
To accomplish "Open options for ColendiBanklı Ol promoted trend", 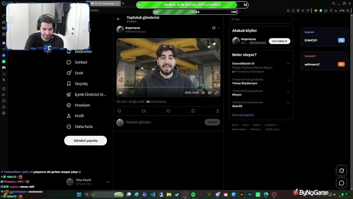I will [x=288, y=64].
